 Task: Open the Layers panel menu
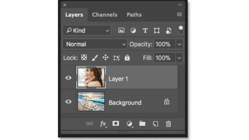click(179, 14)
